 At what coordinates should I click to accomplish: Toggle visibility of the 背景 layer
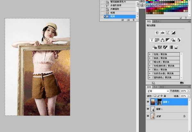click(x=148, y=116)
